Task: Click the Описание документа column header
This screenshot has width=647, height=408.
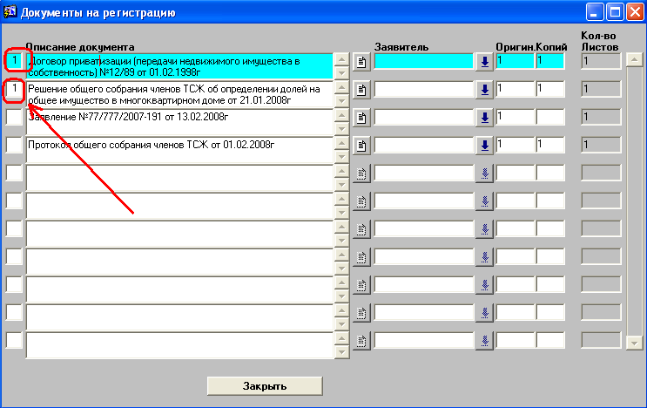Action: (x=80, y=47)
